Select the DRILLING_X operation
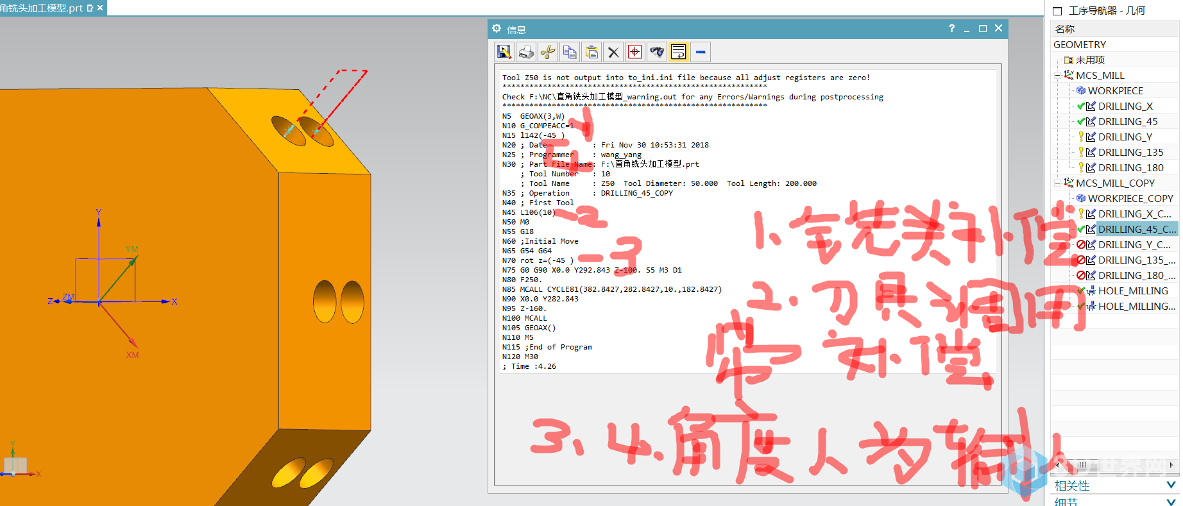The image size is (1183, 506). (x=1125, y=106)
